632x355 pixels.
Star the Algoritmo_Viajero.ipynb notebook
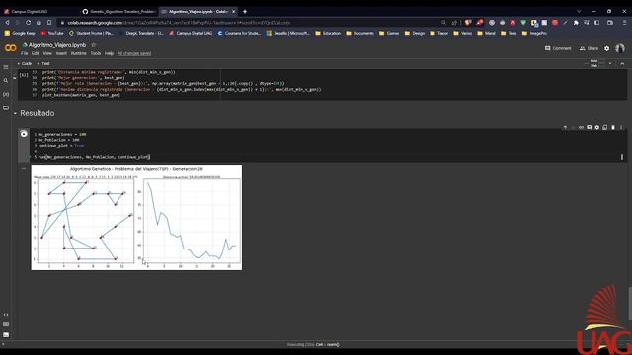click(x=94, y=45)
